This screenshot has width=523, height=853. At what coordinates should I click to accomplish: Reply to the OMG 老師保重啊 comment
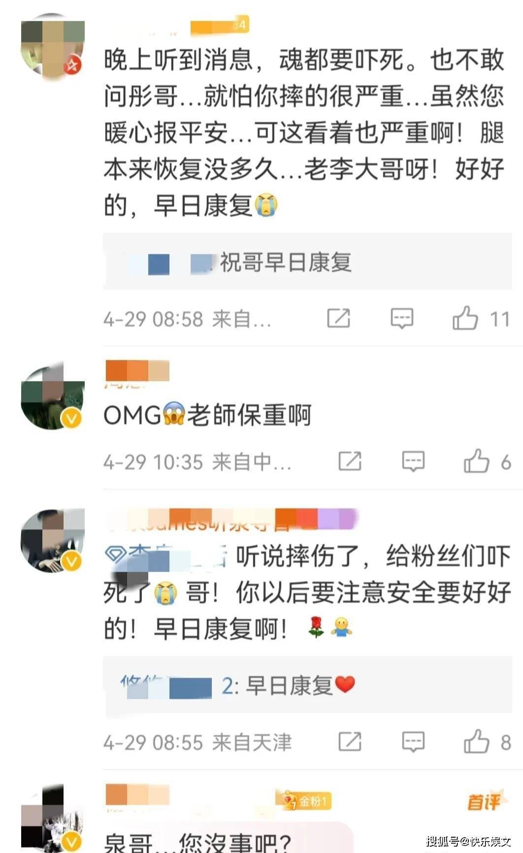(413, 461)
